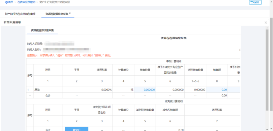This screenshot has width=273, height=131.
Task: Select inner 资源税税源信息采集 tab in dialog
Action: 42,30
